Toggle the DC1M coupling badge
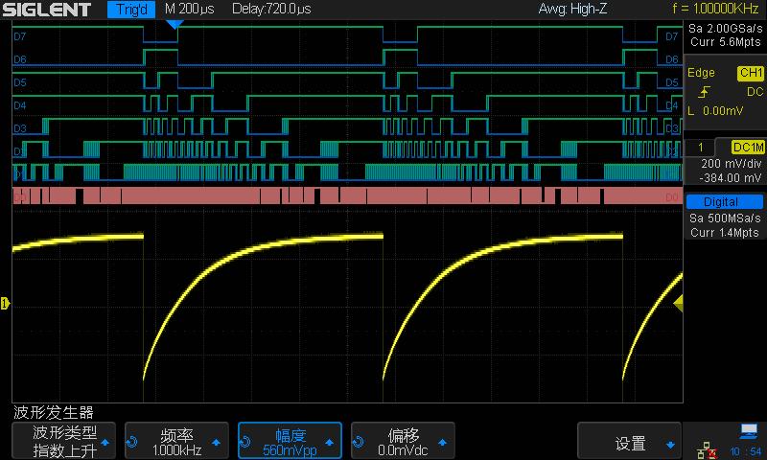 [x=747, y=147]
